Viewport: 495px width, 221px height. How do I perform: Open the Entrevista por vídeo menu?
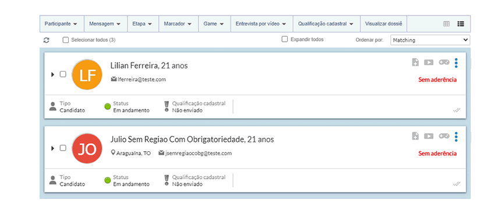(261, 24)
